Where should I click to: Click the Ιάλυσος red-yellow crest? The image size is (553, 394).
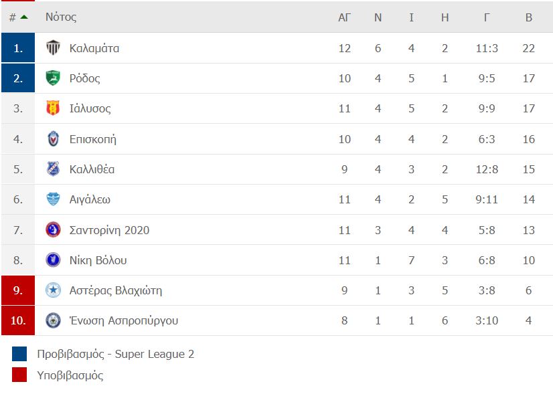[x=53, y=108]
